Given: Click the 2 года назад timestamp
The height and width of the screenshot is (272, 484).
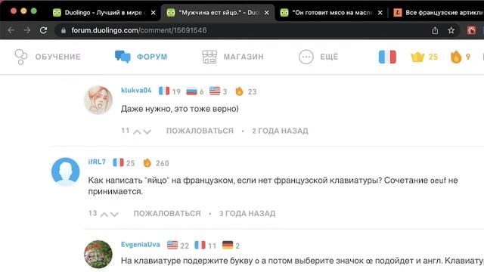Looking at the screenshot, I should pos(280,131).
